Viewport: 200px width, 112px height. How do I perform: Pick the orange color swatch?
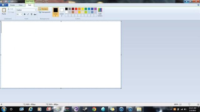click(79, 9)
